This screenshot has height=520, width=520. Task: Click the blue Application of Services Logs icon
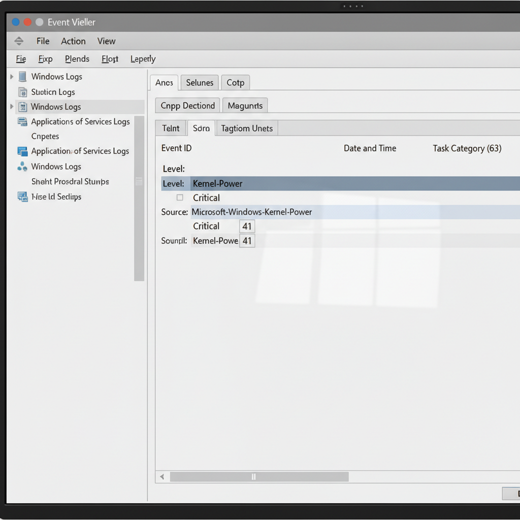click(22, 151)
